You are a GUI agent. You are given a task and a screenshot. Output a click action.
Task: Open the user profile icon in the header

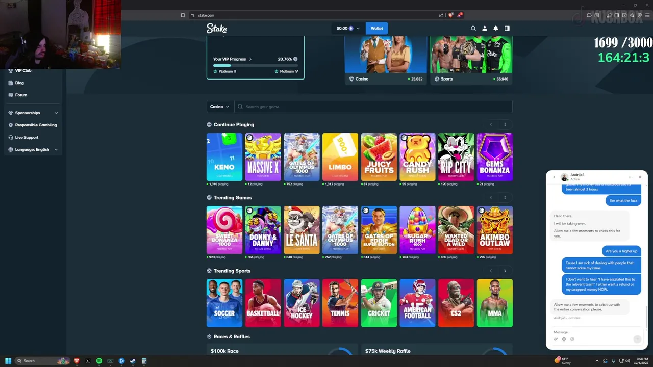(485, 29)
